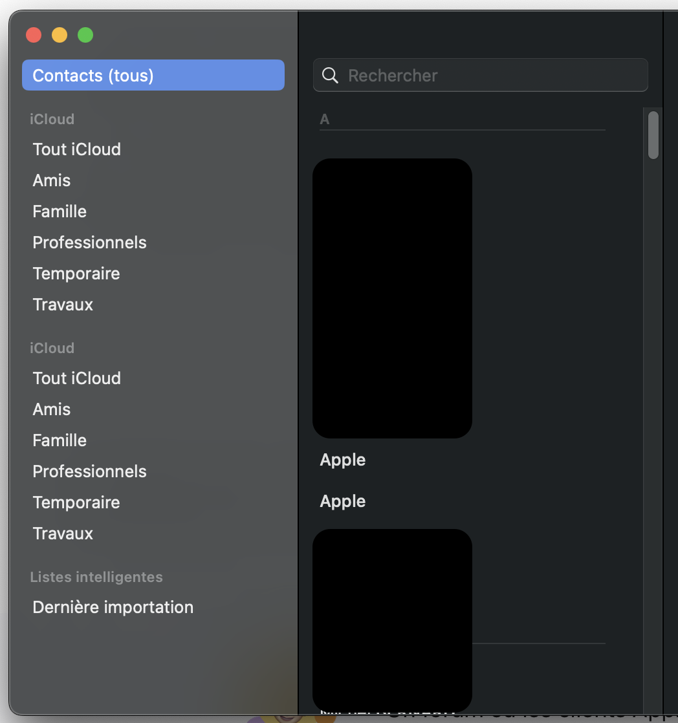Choose Famille in the upper iCloud section
Image resolution: width=678 pixels, height=723 pixels.
click(60, 211)
